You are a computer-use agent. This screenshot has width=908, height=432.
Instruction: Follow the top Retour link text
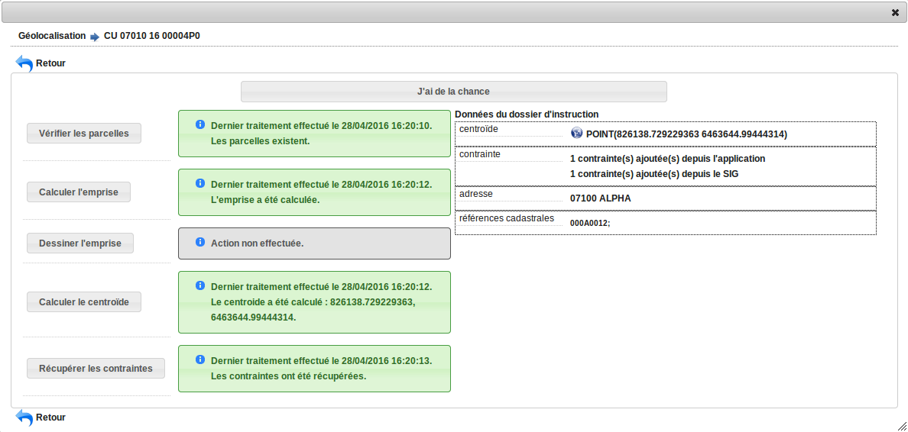50,63
